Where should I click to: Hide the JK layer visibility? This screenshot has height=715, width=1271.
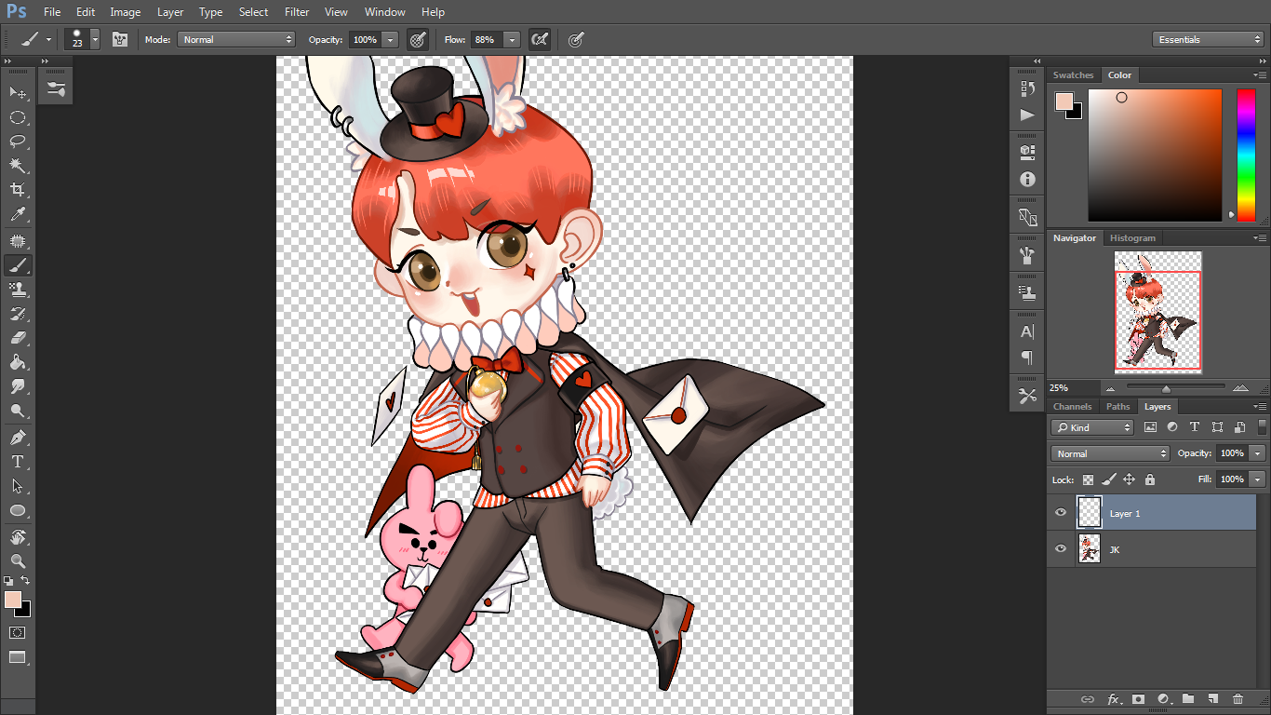coord(1061,549)
